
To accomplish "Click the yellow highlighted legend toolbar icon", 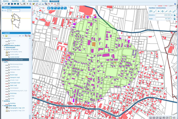I will pyautogui.click(x=6, y=36).
